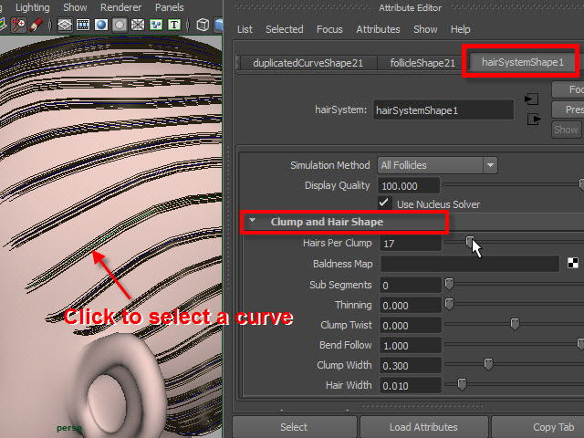584x438 pixels.
Task: Click the Simulation Method label
Action: click(330, 165)
